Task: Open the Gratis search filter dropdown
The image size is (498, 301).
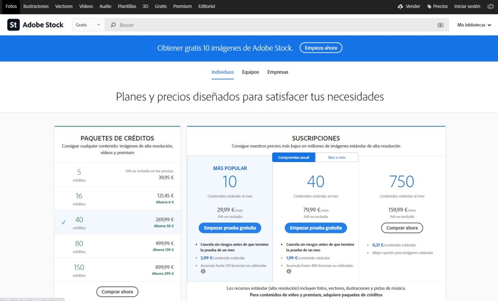Action: pos(88,25)
